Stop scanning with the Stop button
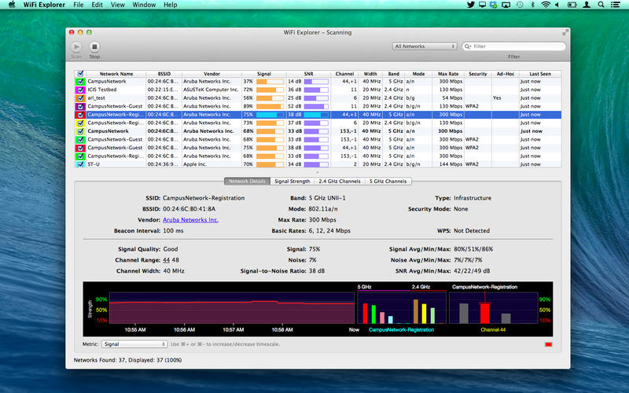629x393 pixels. click(94, 47)
